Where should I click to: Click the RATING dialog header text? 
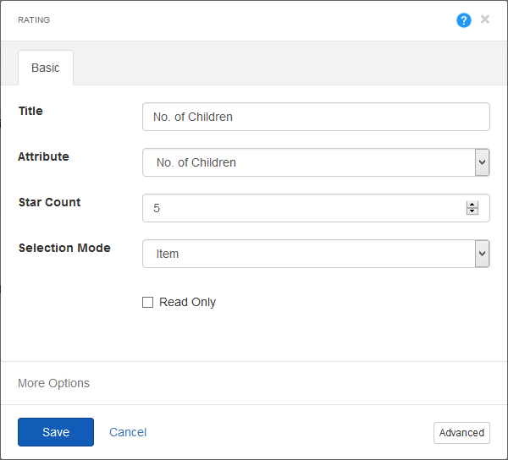coord(34,20)
